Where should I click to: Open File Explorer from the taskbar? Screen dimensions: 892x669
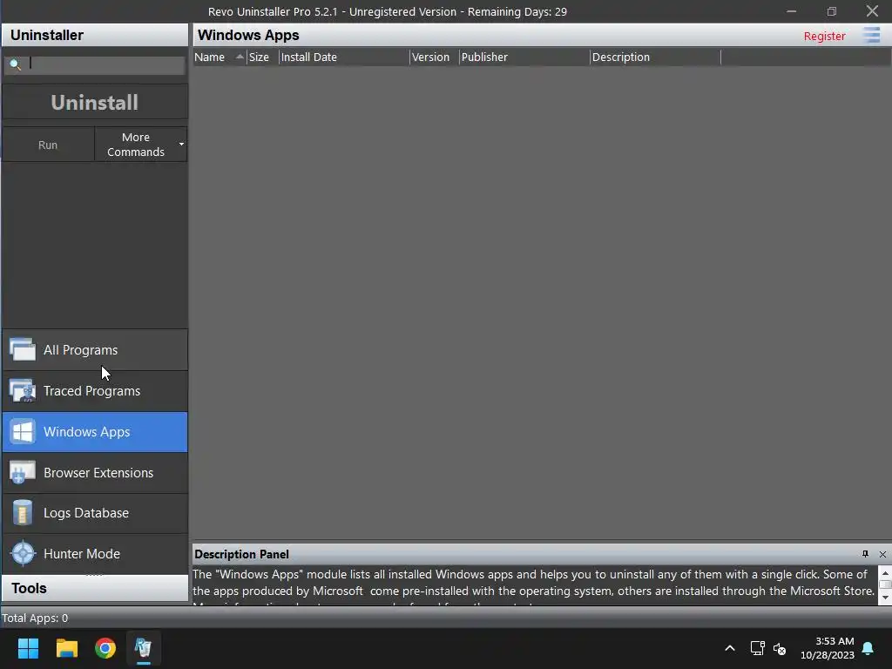point(66,648)
